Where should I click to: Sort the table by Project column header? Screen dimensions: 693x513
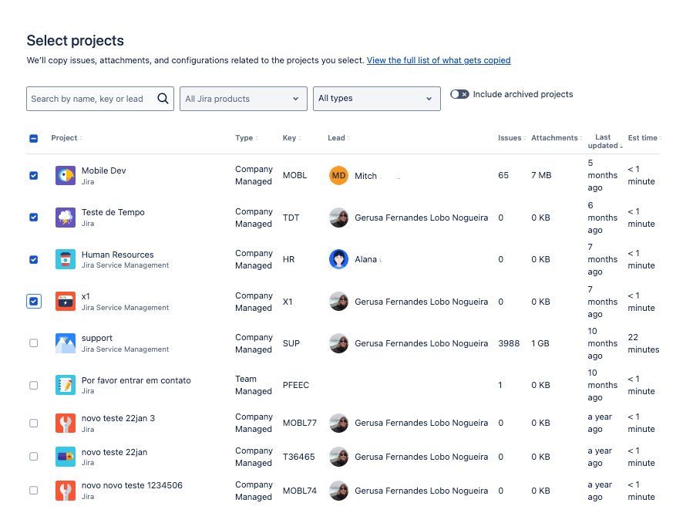(65, 138)
